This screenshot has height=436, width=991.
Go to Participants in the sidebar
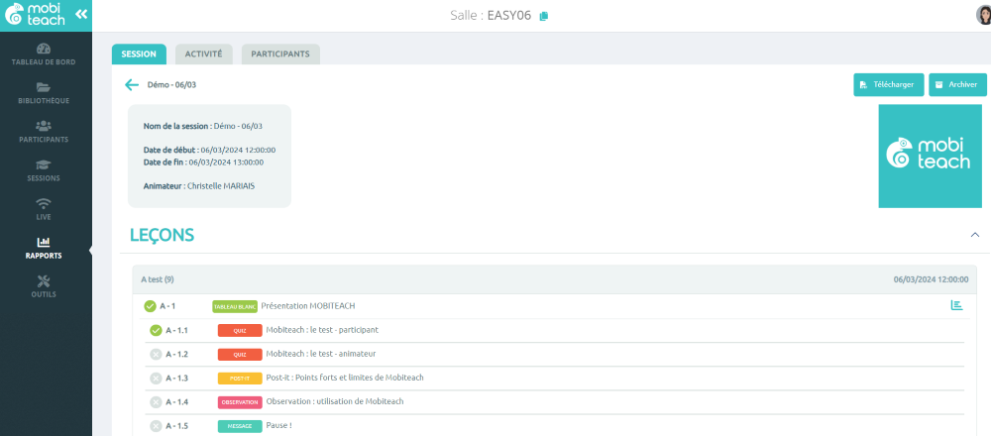click(x=44, y=132)
